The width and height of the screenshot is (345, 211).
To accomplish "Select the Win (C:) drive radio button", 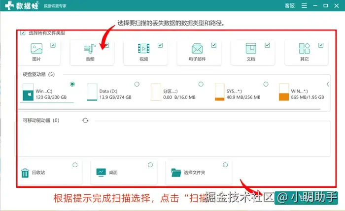I will [72, 84].
